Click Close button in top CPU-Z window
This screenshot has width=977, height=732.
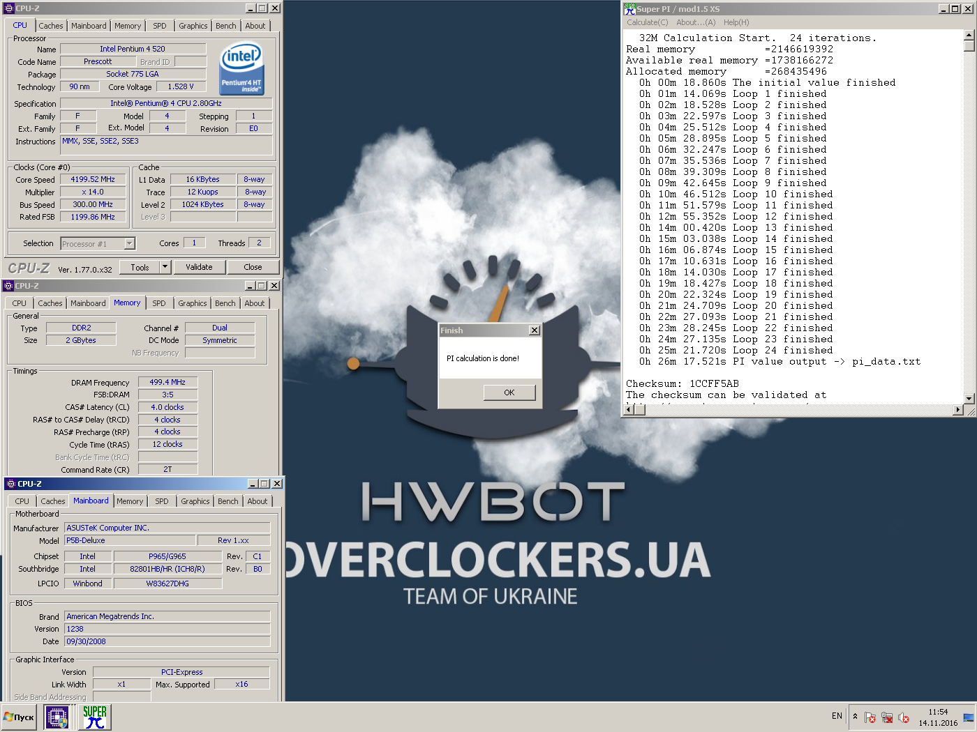253,267
